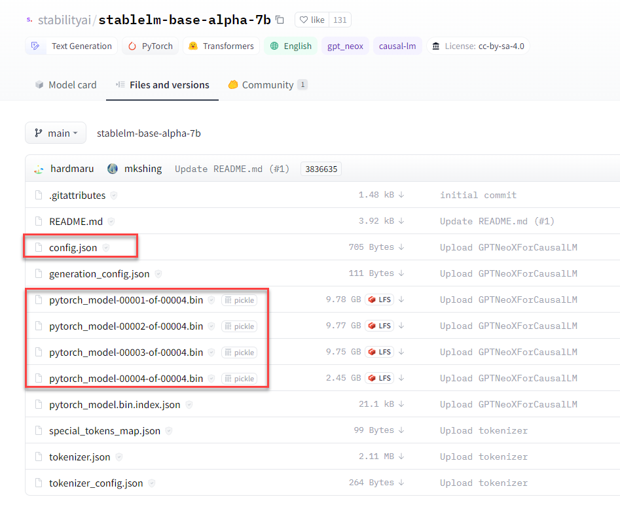Switch to the Community tab
This screenshot has height=516, width=620.
point(268,85)
